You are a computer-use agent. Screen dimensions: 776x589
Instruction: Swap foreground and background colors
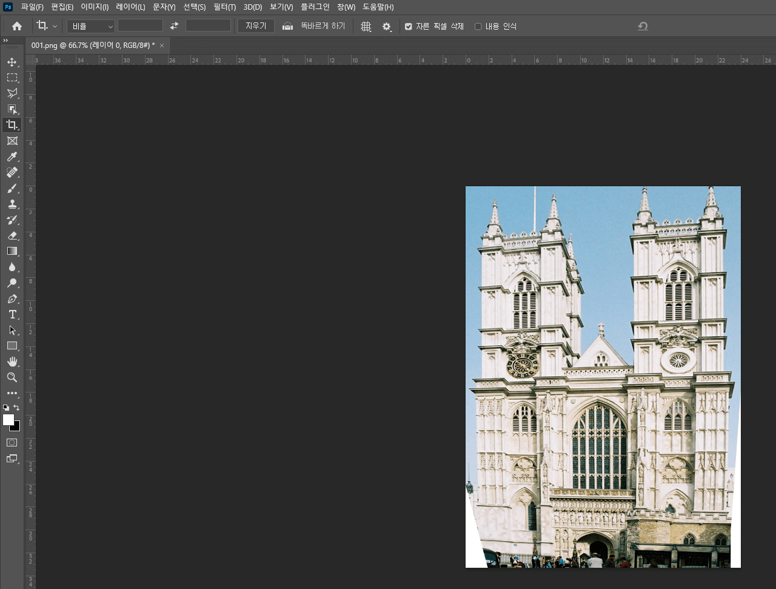[16, 408]
